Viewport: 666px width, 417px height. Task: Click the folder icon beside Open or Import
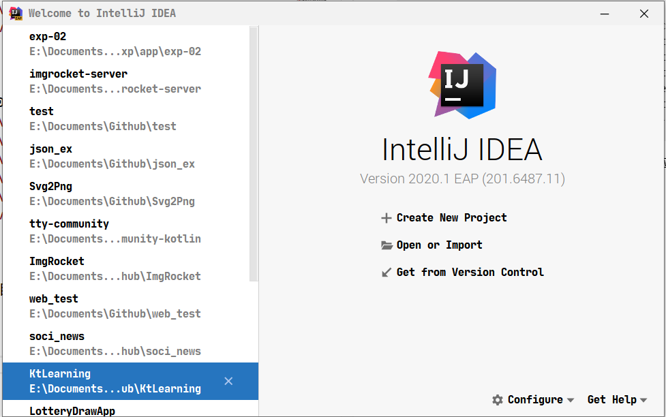(387, 245)
